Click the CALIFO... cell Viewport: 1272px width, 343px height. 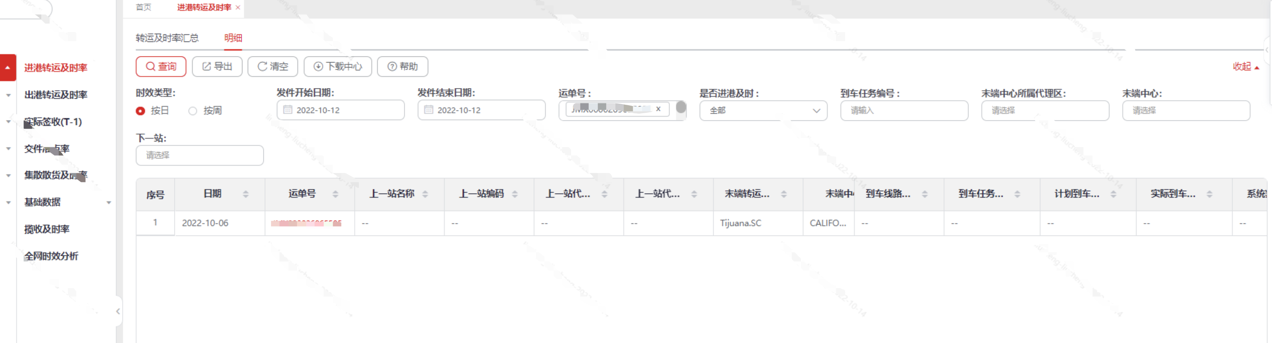pyautogui.click(x=828, y=223)
